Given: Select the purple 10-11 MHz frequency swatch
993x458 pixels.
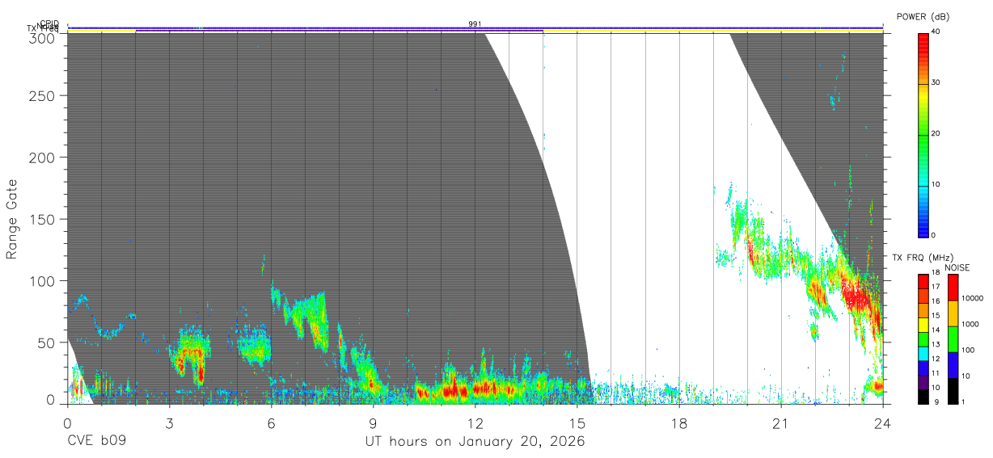Looking at the screenshot, I should [x=923, y=382].
